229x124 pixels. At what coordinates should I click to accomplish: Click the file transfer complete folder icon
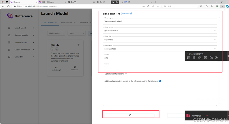click(x=188, y=116)
